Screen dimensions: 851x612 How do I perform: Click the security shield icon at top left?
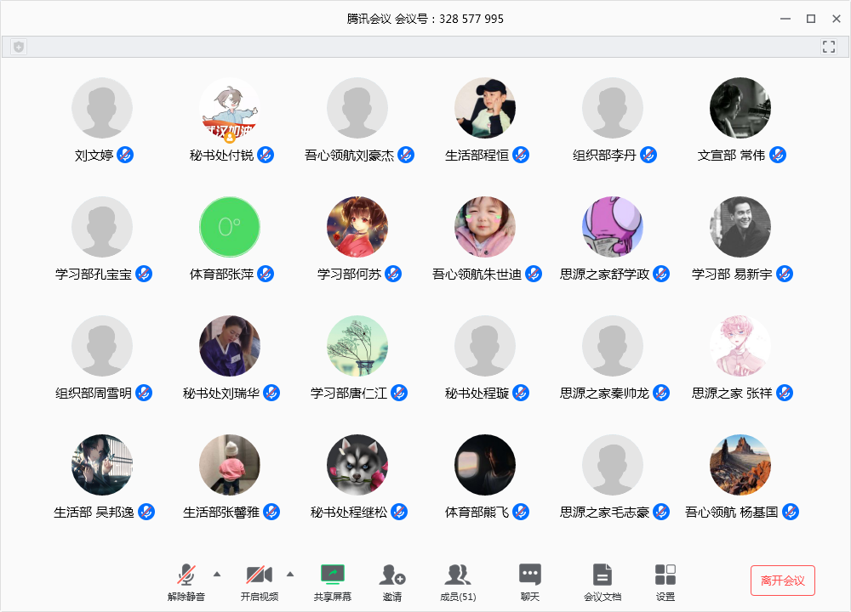point(18,47)
